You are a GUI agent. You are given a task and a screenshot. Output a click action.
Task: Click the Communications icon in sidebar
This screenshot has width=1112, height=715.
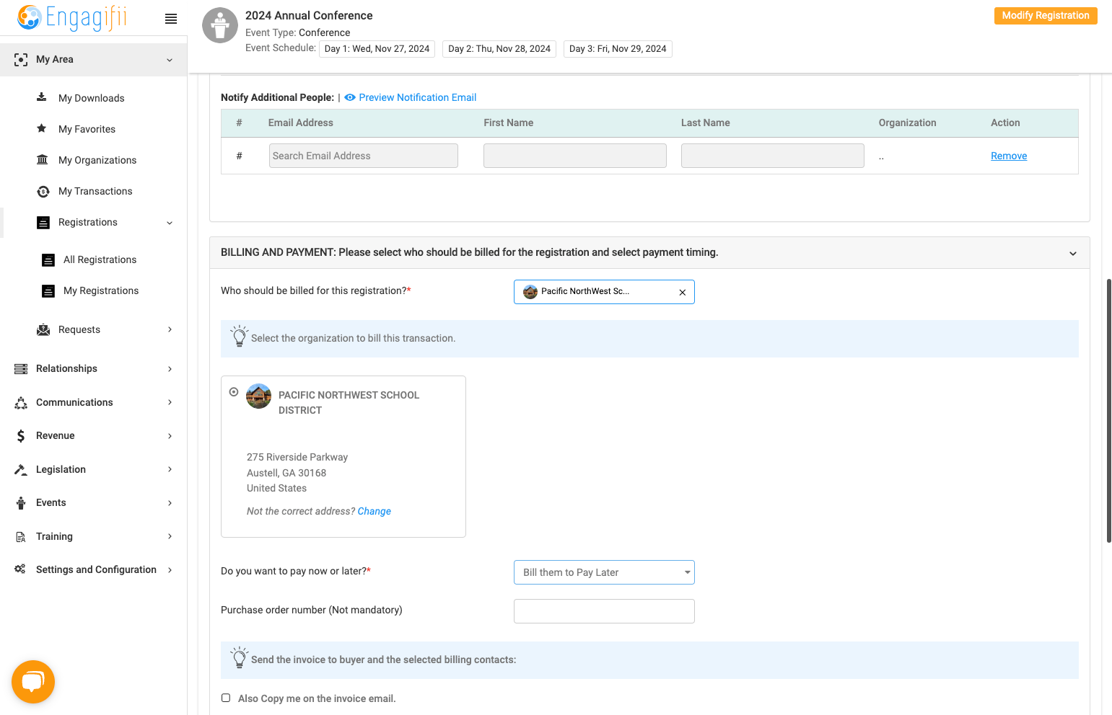[21, 402]
